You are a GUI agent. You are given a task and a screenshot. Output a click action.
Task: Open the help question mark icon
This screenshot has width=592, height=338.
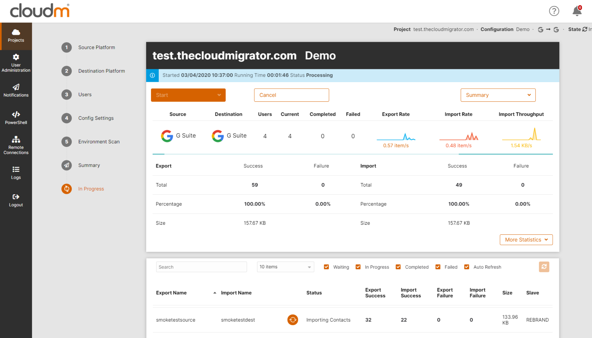pyautogui.click(x=554, y=11)
